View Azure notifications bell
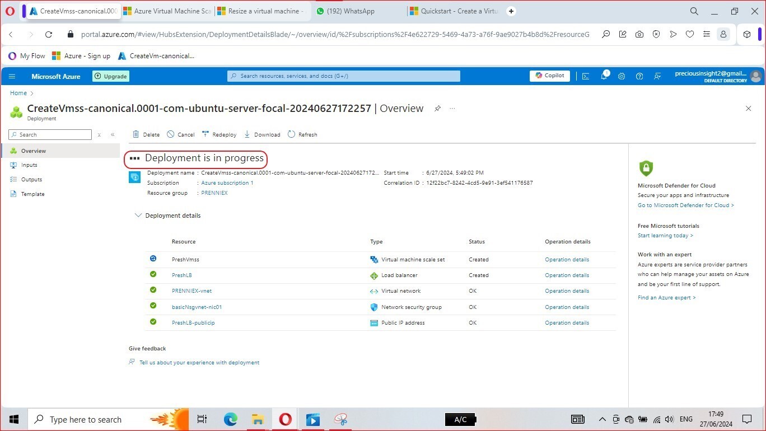766x431 pixels. (604, 76)
